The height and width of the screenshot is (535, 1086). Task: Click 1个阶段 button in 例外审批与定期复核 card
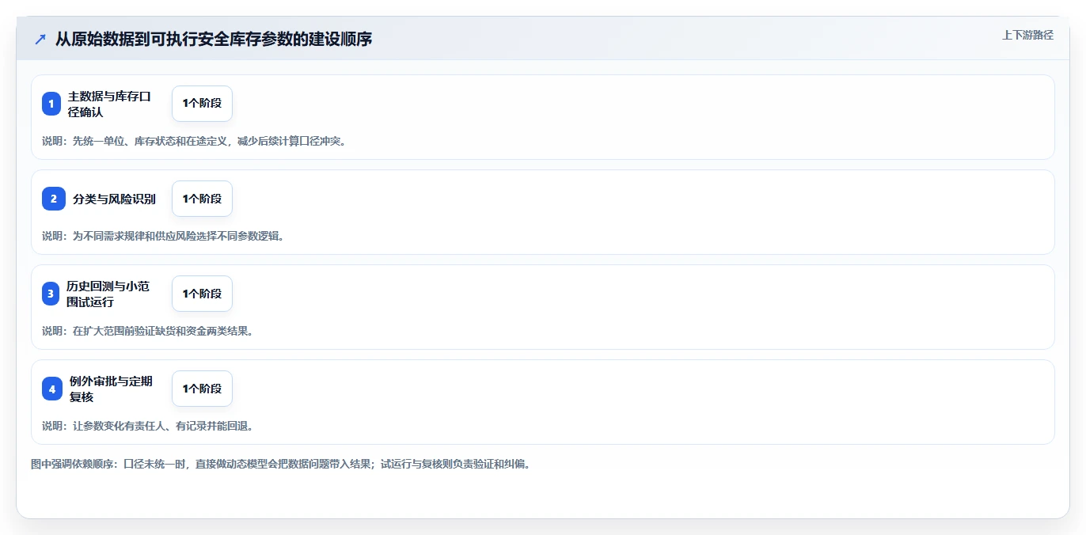(x=202, y=389)
